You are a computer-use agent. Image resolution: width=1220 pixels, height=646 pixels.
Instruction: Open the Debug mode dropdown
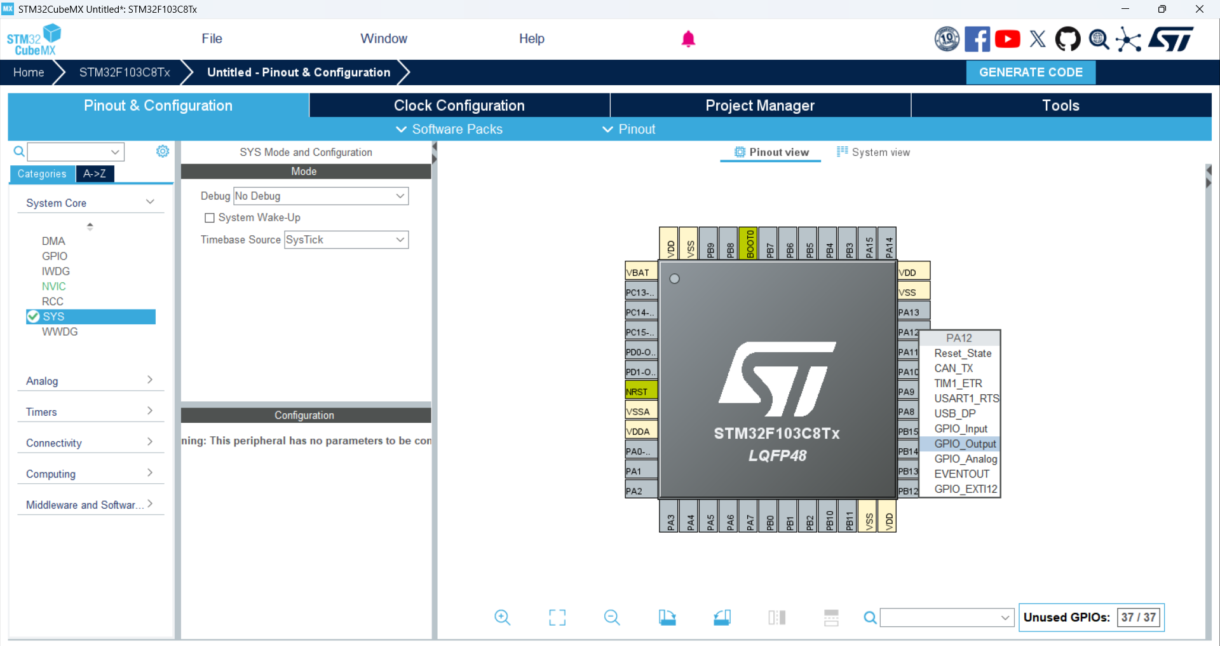(321, 196)
